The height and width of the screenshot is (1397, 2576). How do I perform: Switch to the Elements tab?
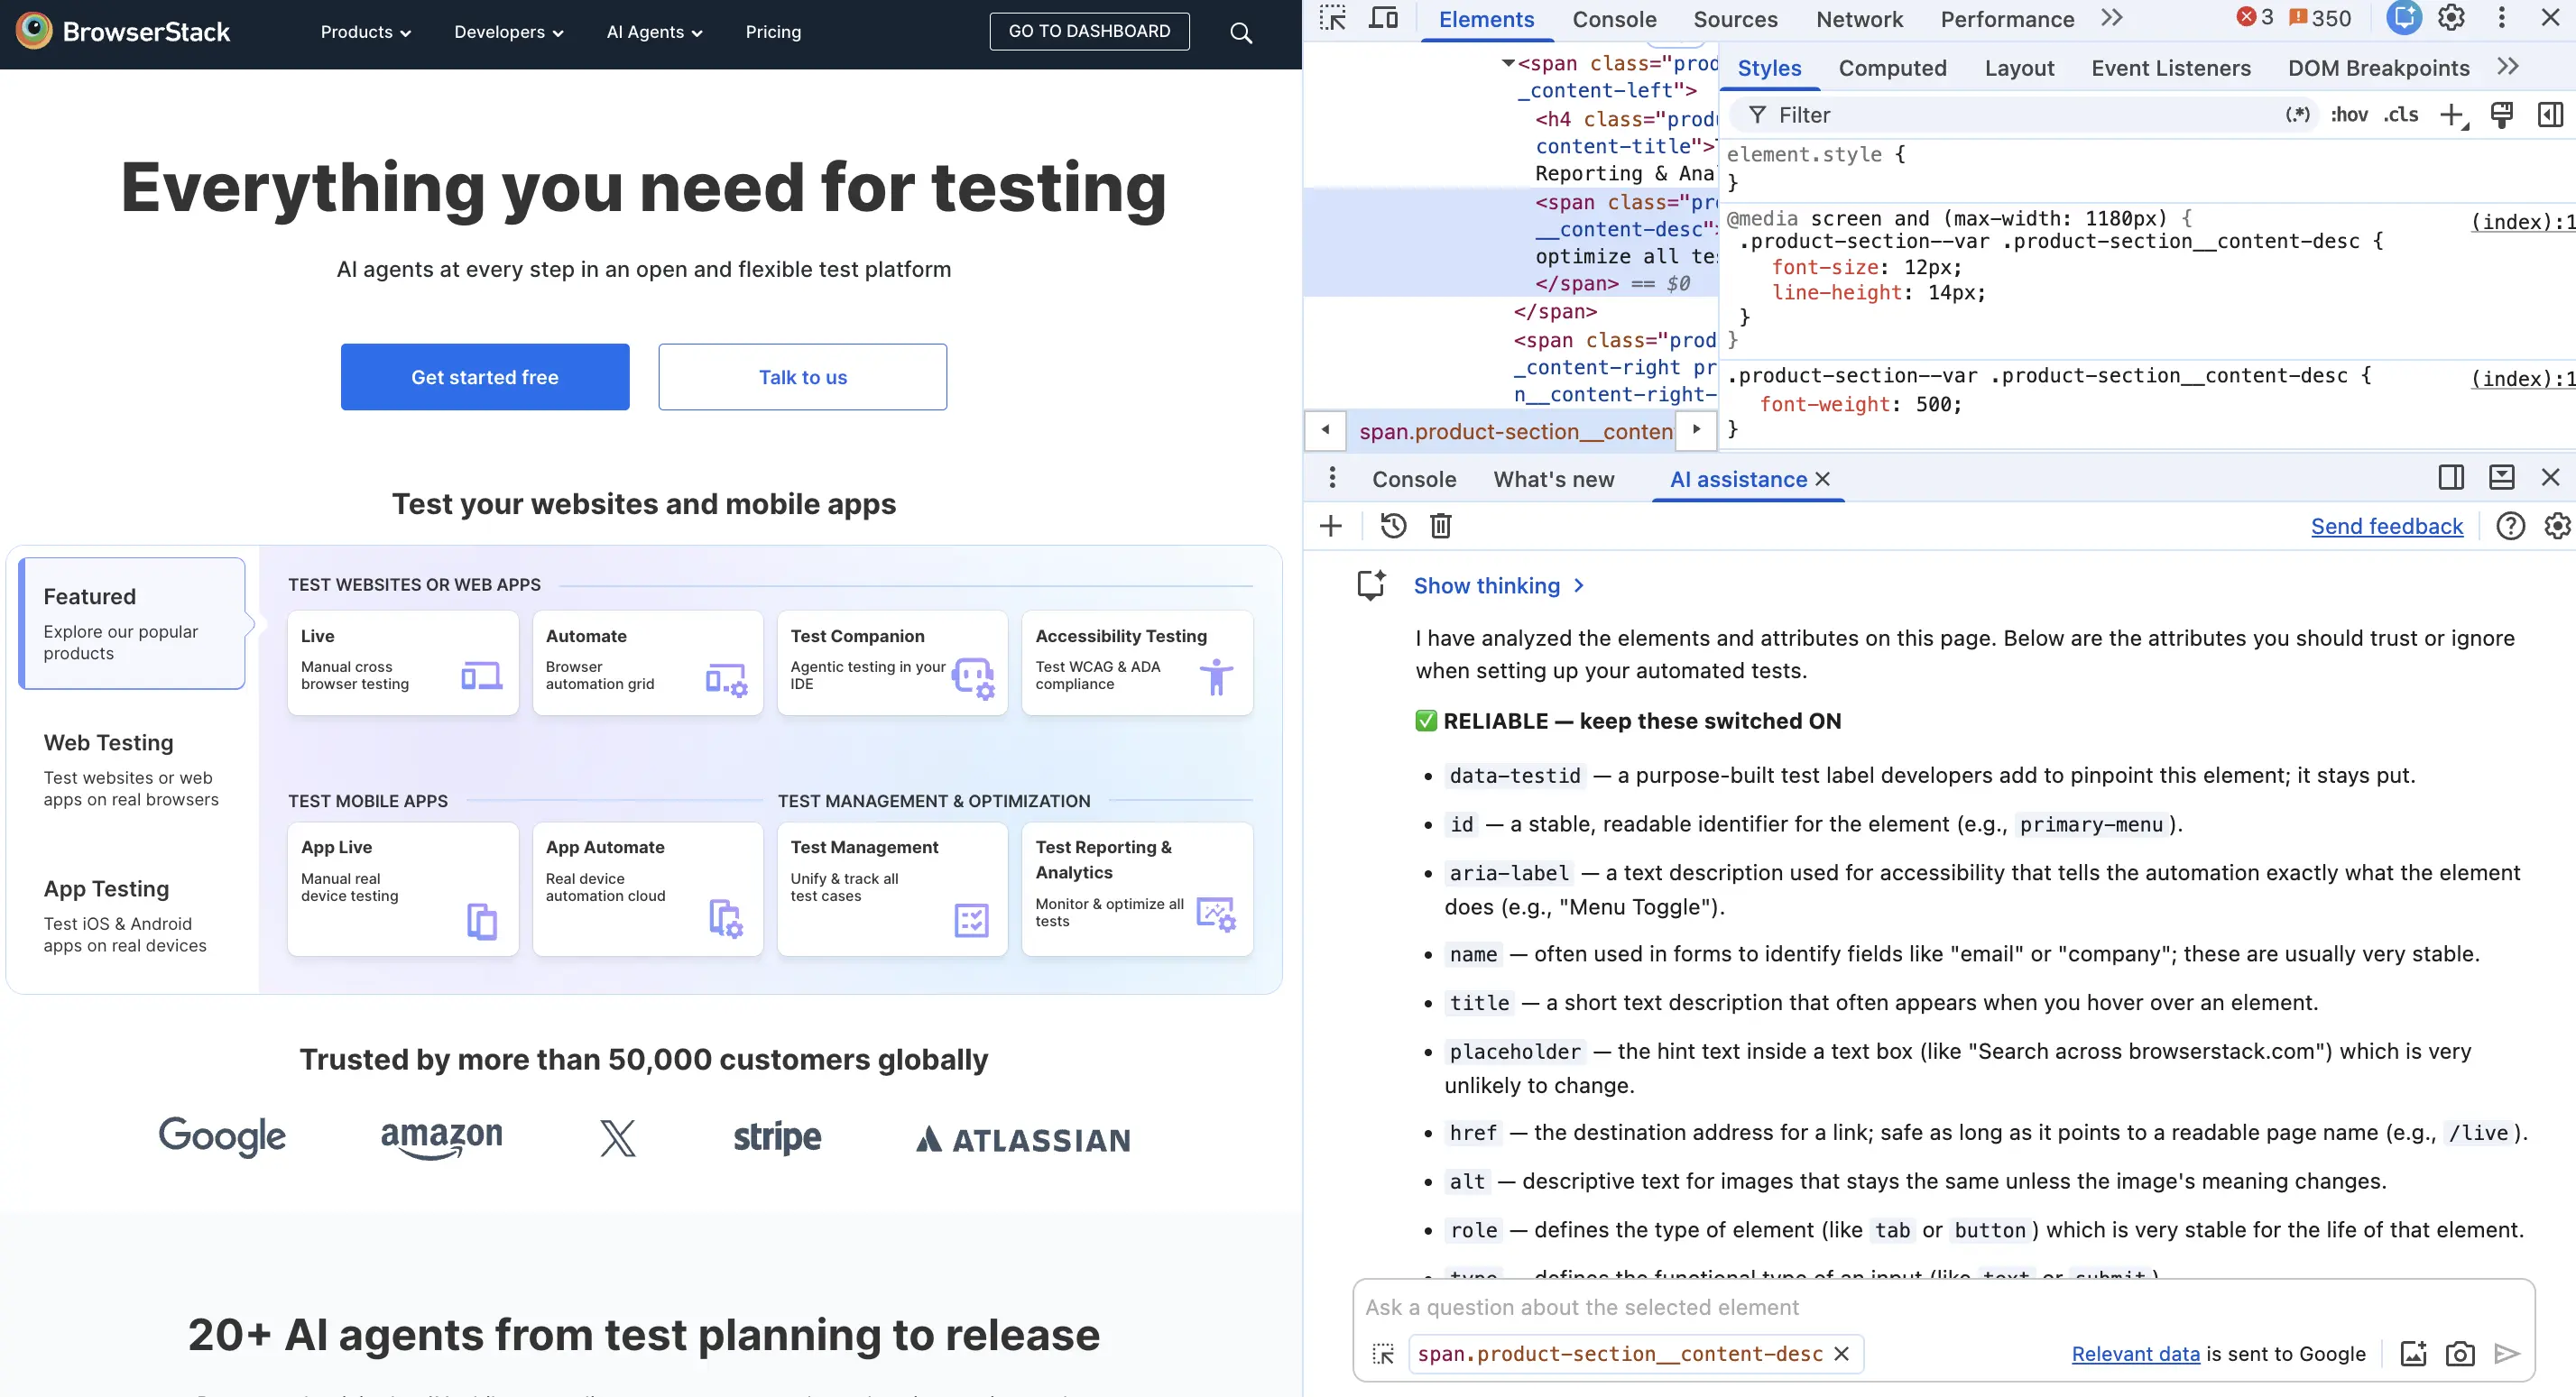tap(1486, 19)
